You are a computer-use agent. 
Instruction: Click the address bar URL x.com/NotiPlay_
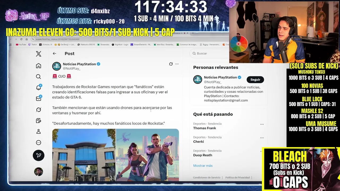click(58, 39)
